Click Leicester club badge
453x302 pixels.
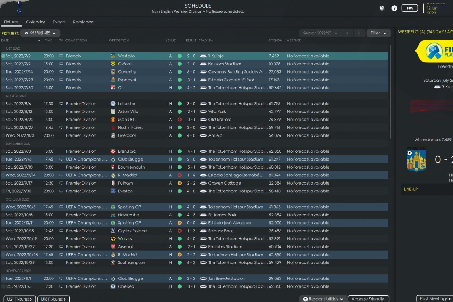[113, 104]
